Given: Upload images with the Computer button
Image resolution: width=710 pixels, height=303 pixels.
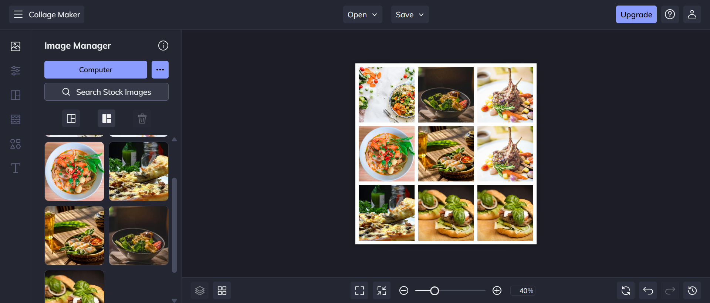Looking at the screenshot, I should point(96,70).
